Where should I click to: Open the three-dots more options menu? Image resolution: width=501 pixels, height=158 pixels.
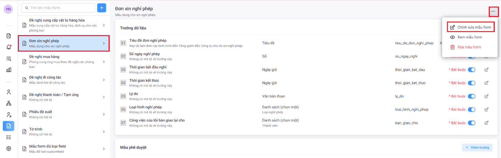[493, 11]
